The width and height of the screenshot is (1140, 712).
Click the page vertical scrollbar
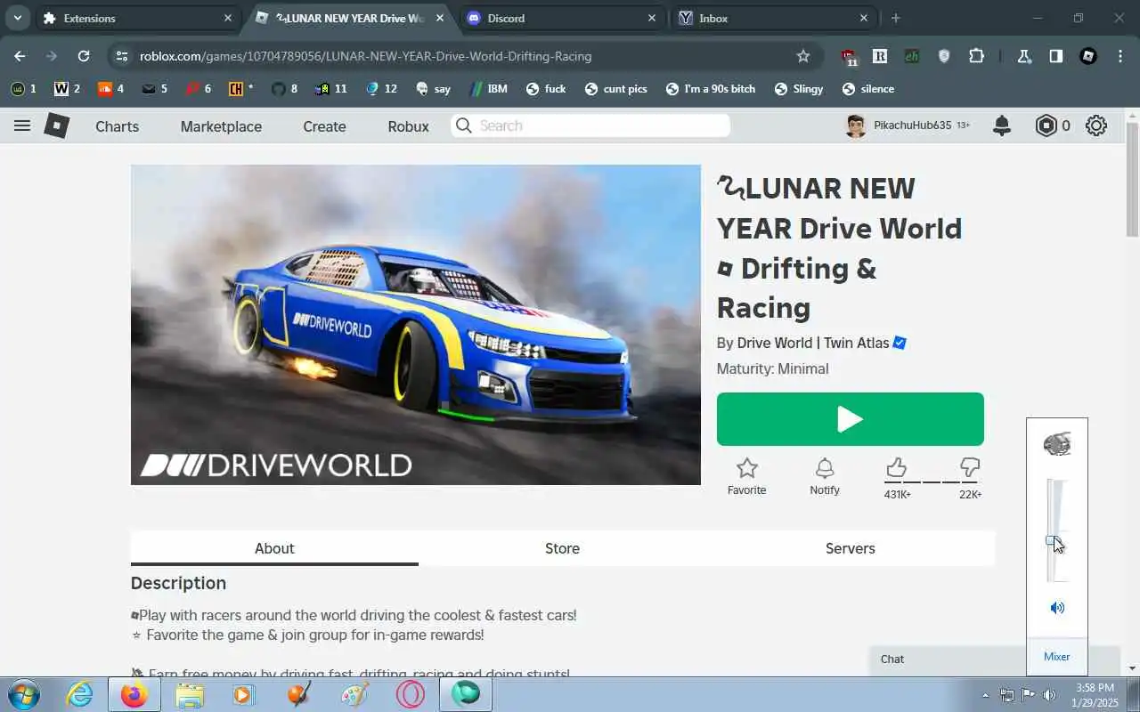[x=1132, y=178]
